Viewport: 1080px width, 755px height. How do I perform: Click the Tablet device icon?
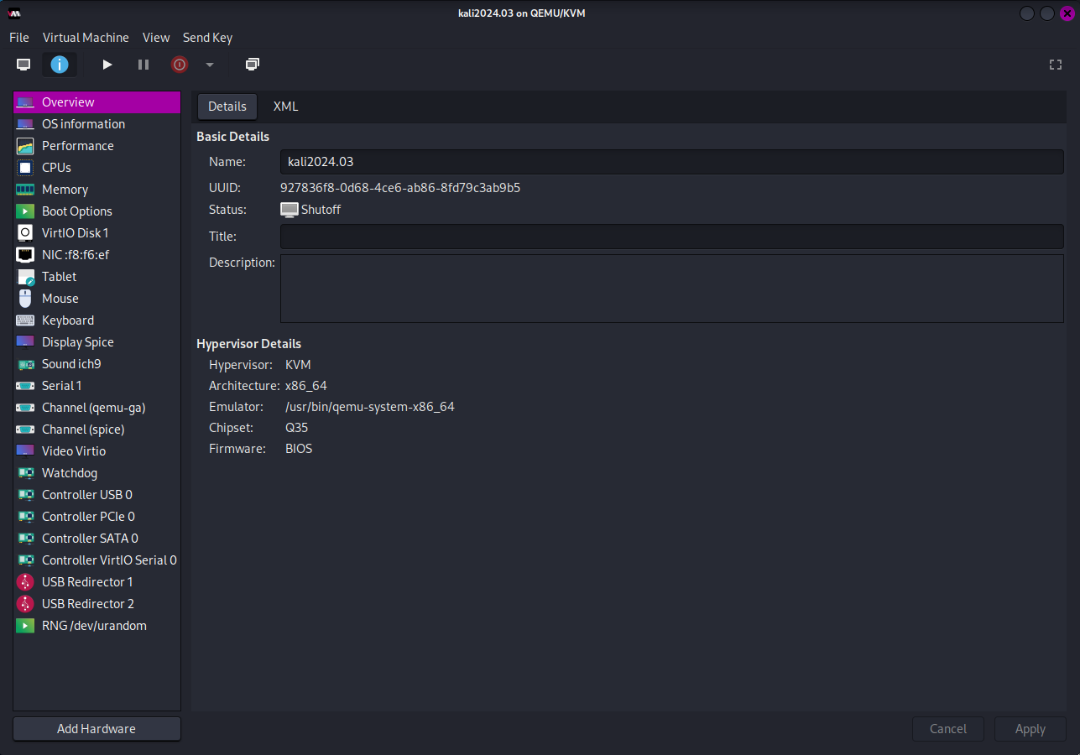click(x=25, y=277)
